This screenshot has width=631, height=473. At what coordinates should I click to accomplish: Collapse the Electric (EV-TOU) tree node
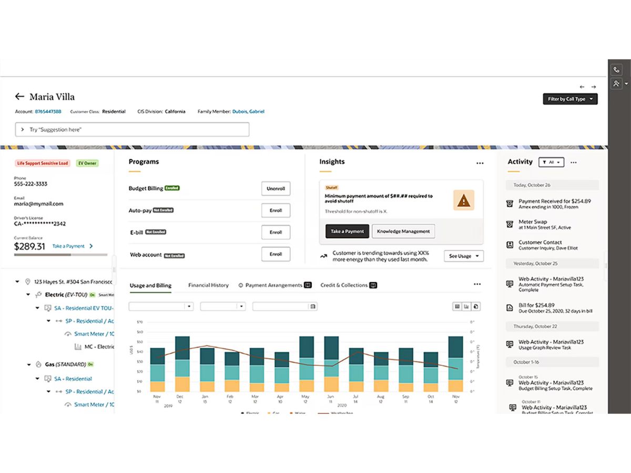[x=28, y=295]
